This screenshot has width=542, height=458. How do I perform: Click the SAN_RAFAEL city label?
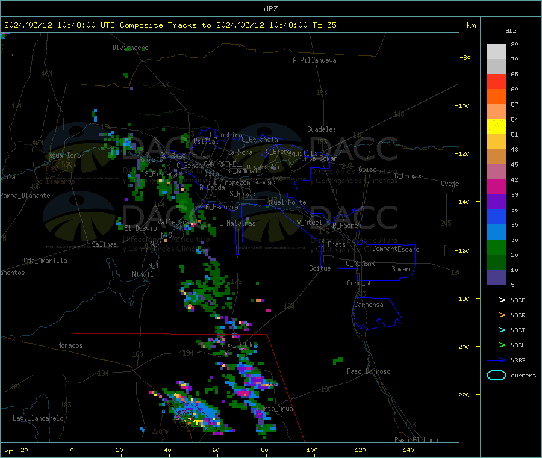click(221, 164)
